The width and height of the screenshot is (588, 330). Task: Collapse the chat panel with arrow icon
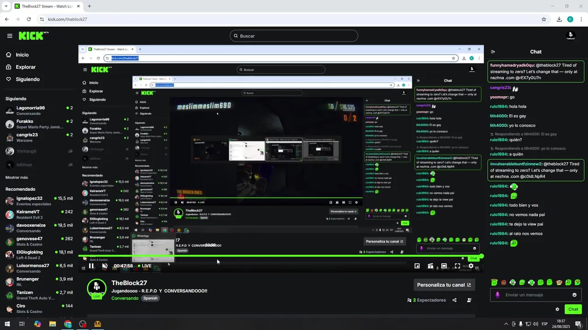[x=493, y=52]
